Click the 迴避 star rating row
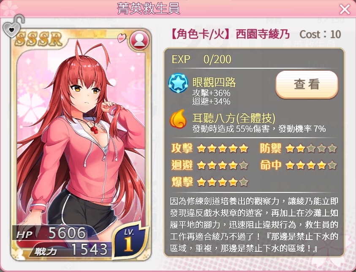356x272 pixels. coord(210,165)
